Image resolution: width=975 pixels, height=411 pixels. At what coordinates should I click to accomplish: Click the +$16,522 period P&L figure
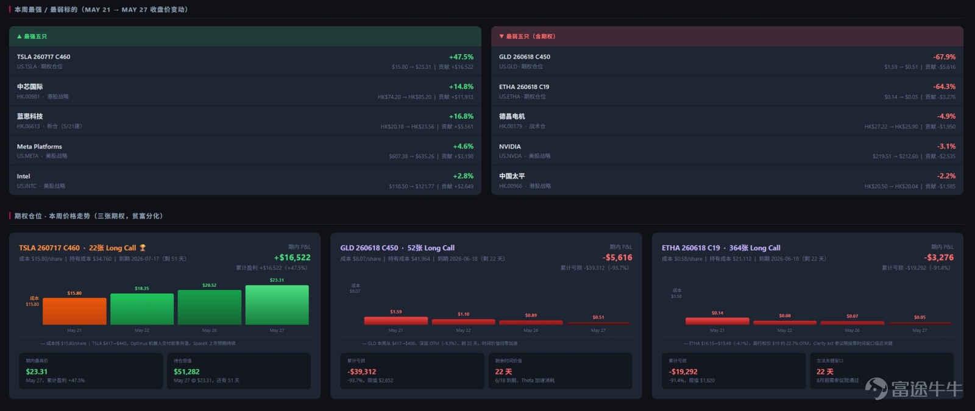(292, 258)
